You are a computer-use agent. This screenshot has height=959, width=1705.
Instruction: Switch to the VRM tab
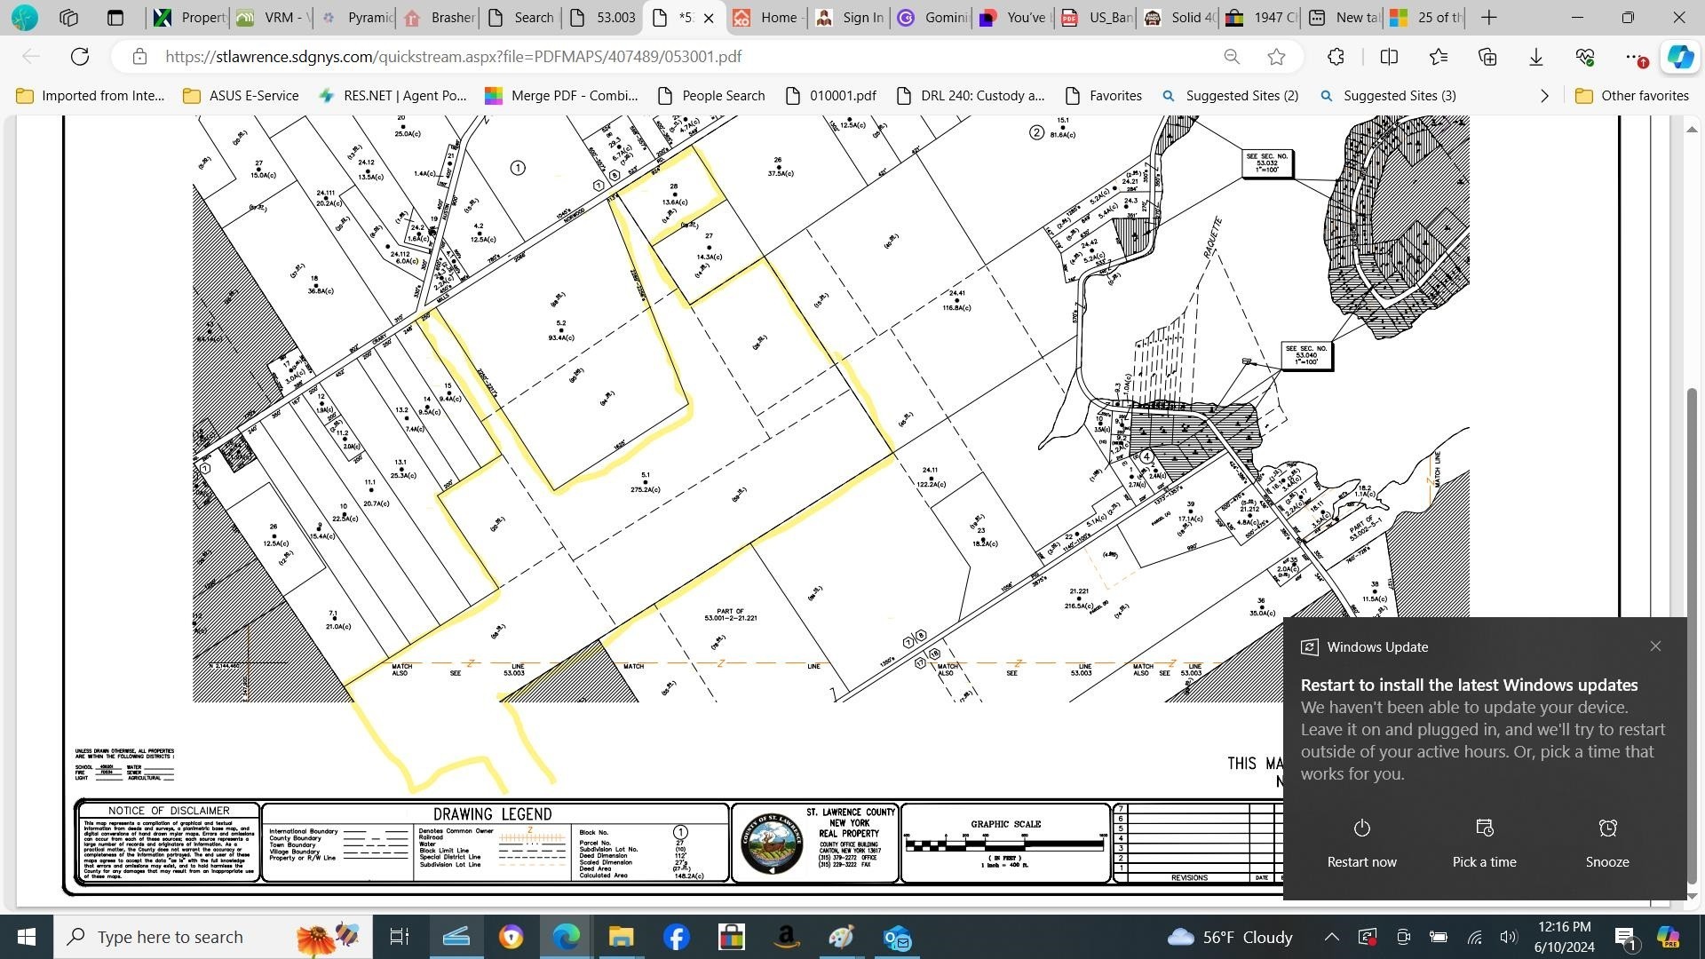(273, 17)
